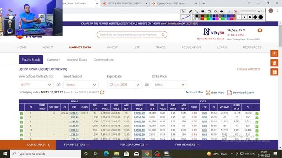Switch to the Interest Rates tab
282x158 pixels.
77,60
